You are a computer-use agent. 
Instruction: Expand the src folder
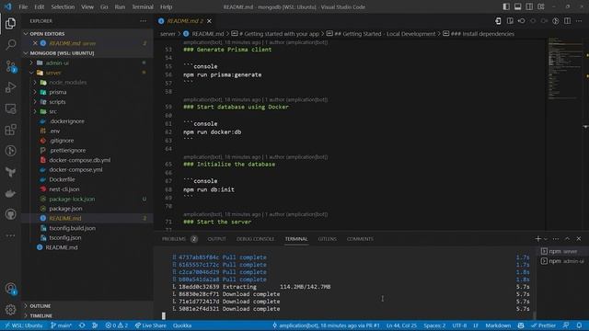click(53, 111)
